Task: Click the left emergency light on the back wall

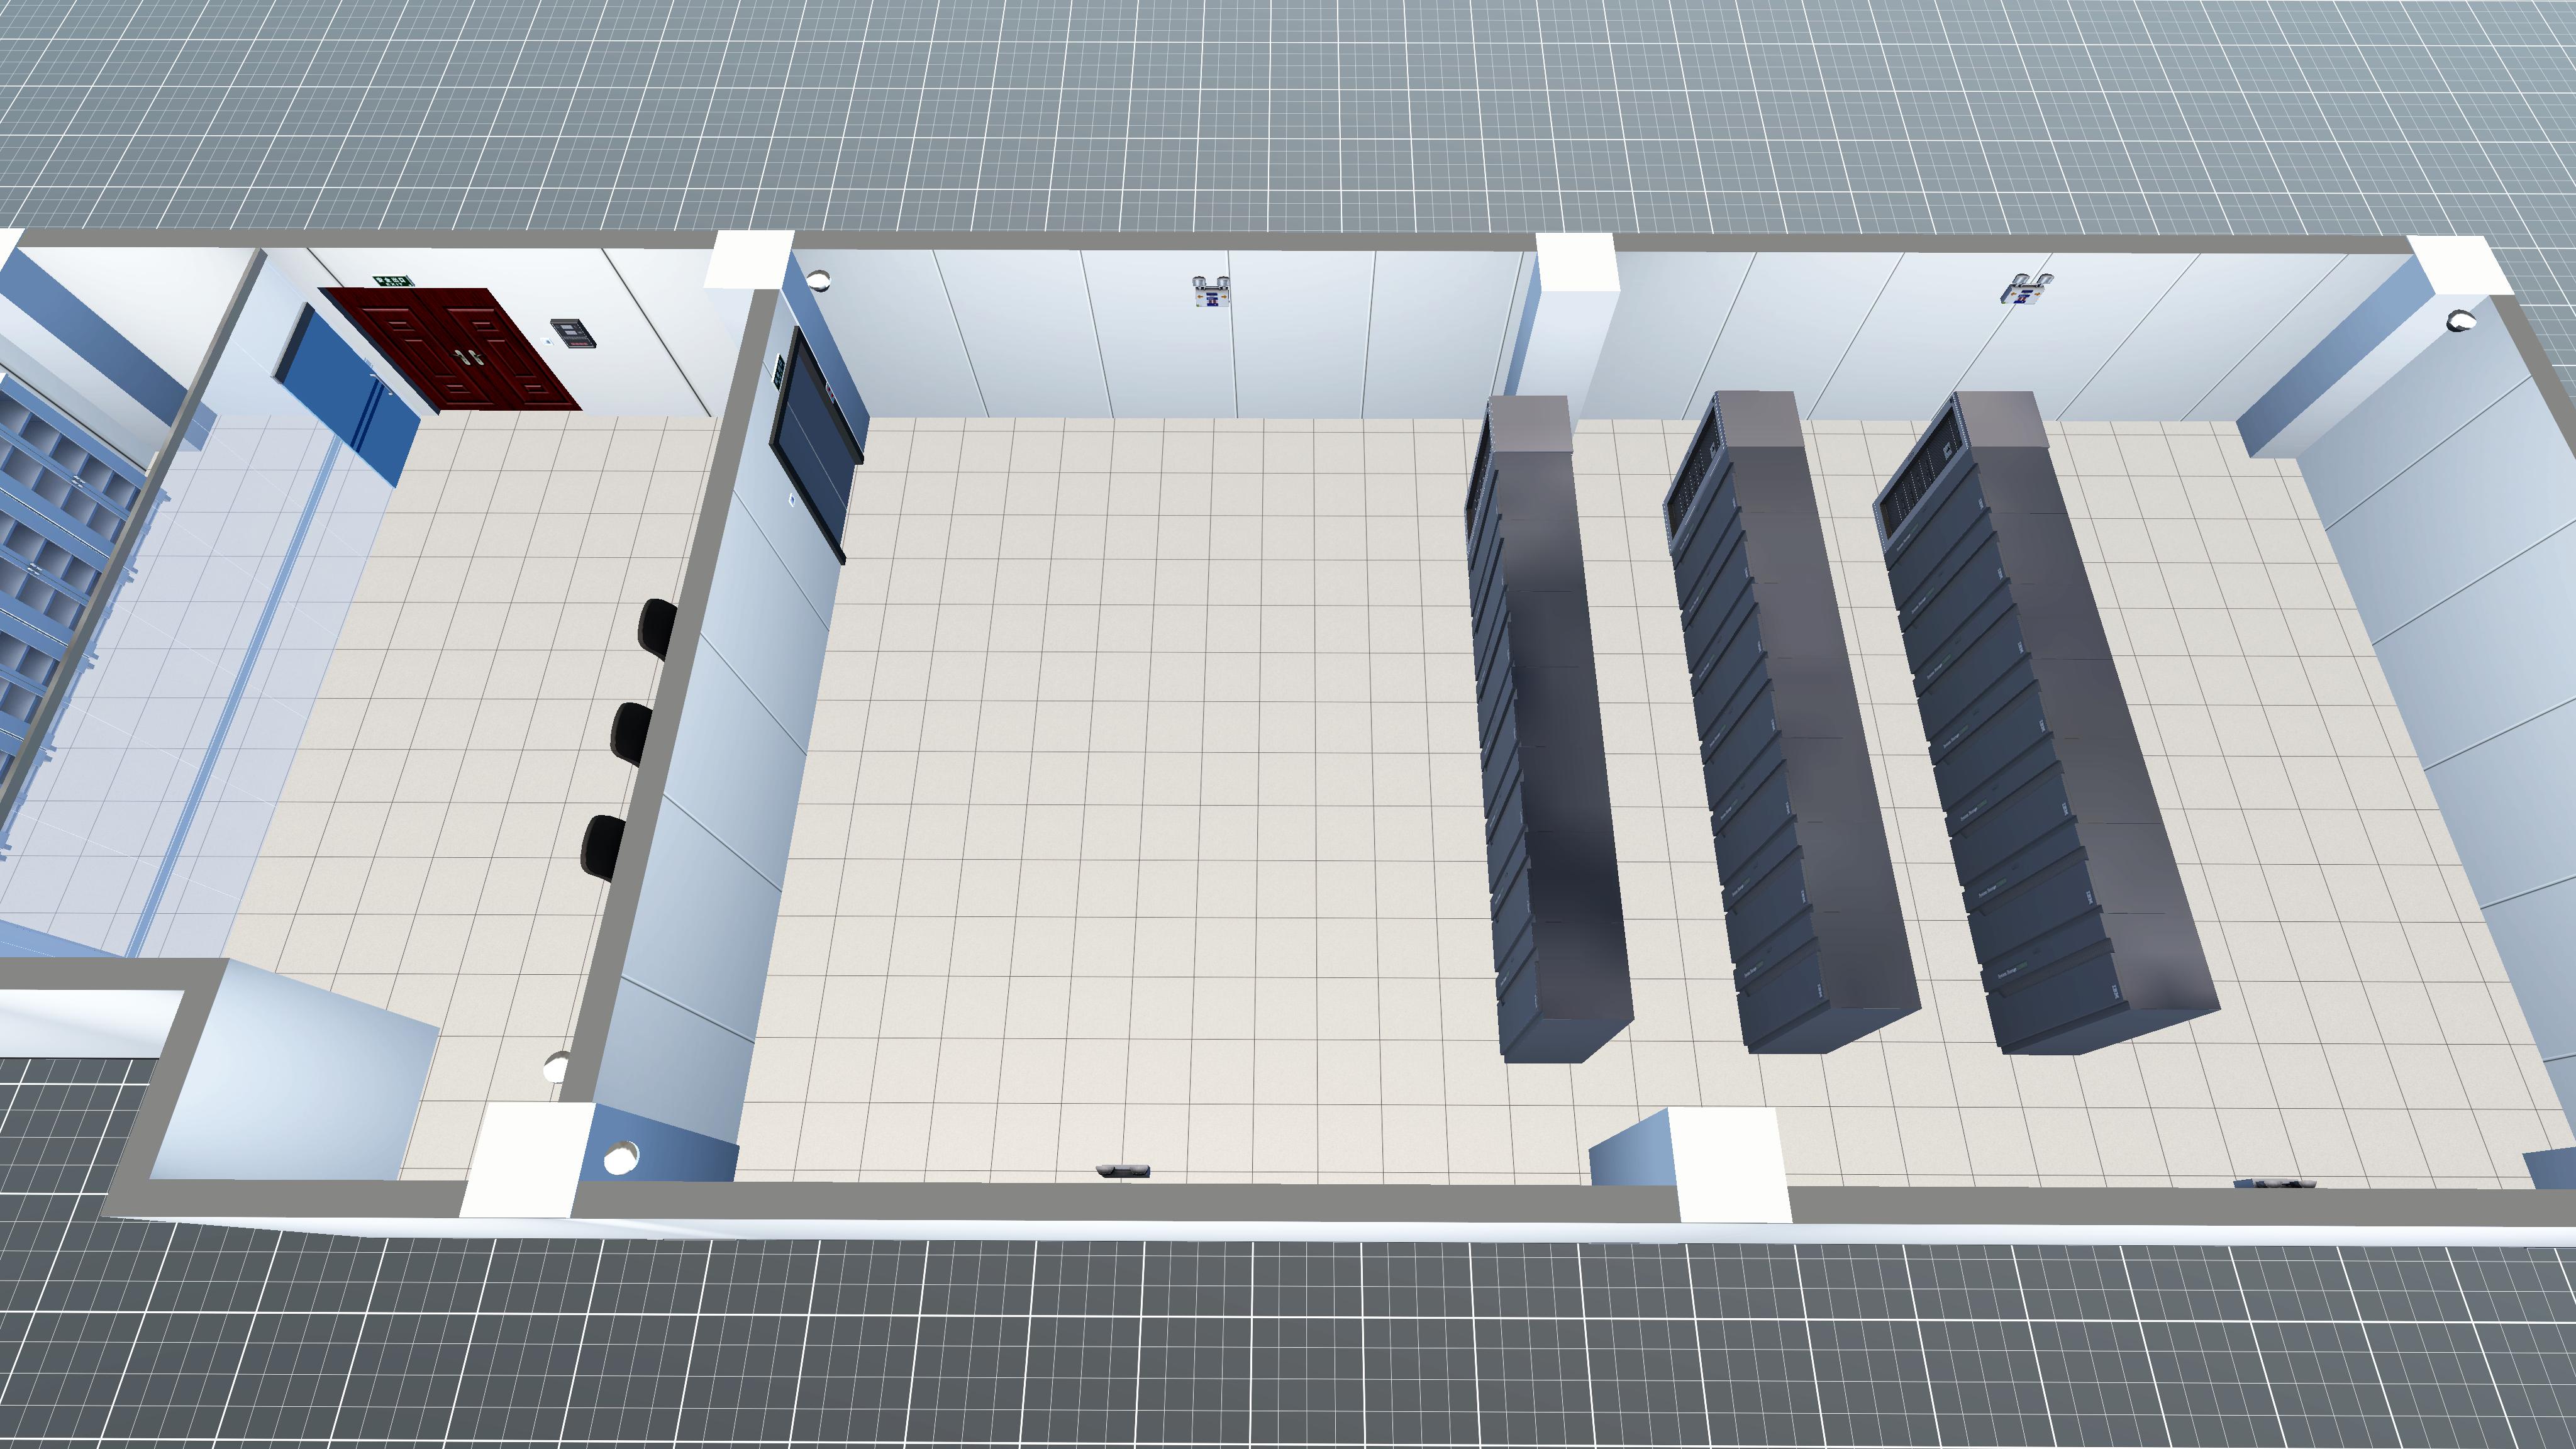Action: tap(1211, 293)
